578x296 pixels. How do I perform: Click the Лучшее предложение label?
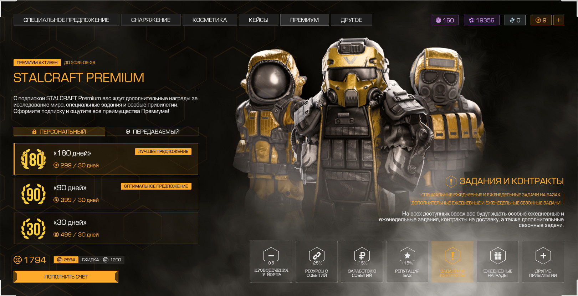click(x=163, y=151)
